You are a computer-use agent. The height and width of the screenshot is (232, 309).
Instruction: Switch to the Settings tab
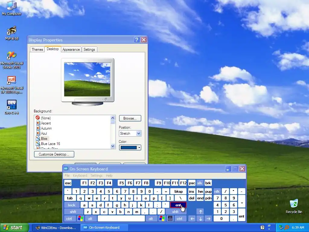click(x=89, y=50)
